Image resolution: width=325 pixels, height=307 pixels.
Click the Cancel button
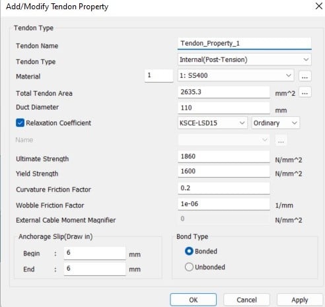[246, 300]
